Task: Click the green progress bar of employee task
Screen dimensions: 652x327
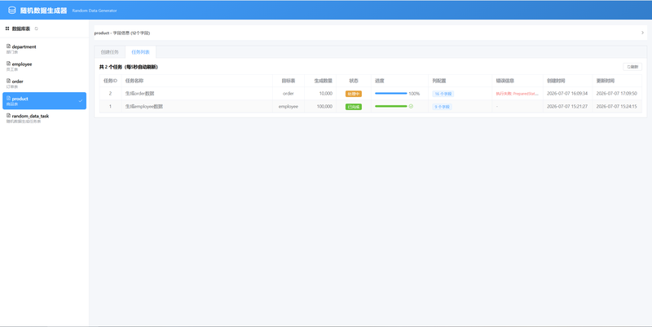Action: (x=391, y=107)
